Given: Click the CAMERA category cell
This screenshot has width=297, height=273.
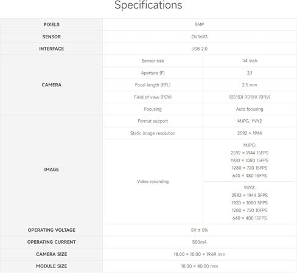Looking at the screenshot, I should 51,85.
